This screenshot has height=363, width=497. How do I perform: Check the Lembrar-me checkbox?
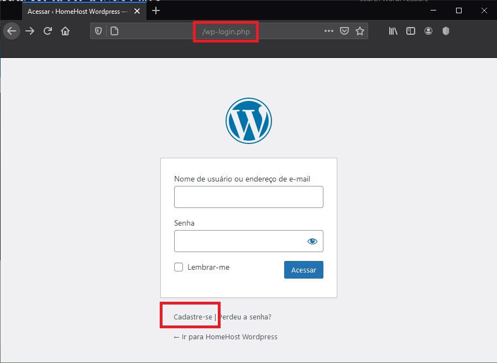click(179, 267)
